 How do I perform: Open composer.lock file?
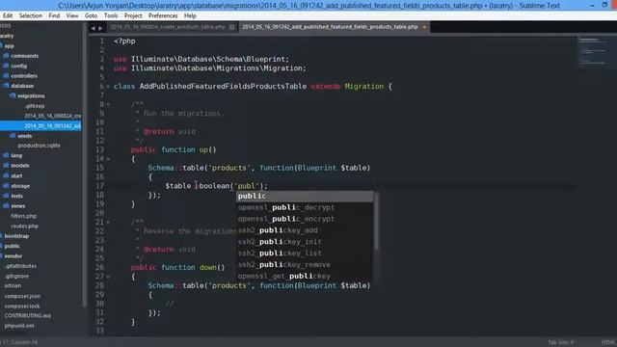[22, 306]
